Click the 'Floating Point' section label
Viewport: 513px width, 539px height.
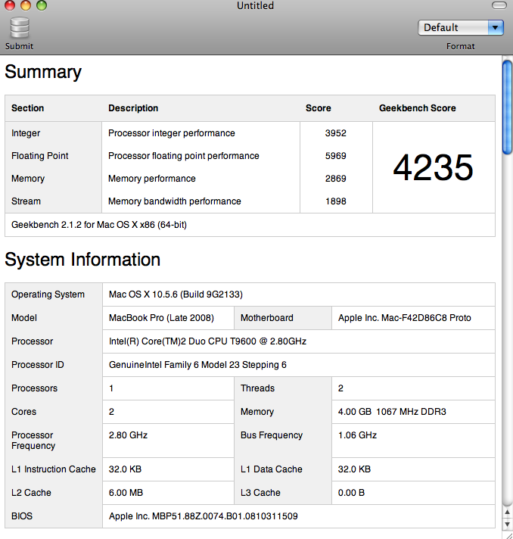(40, 156)
